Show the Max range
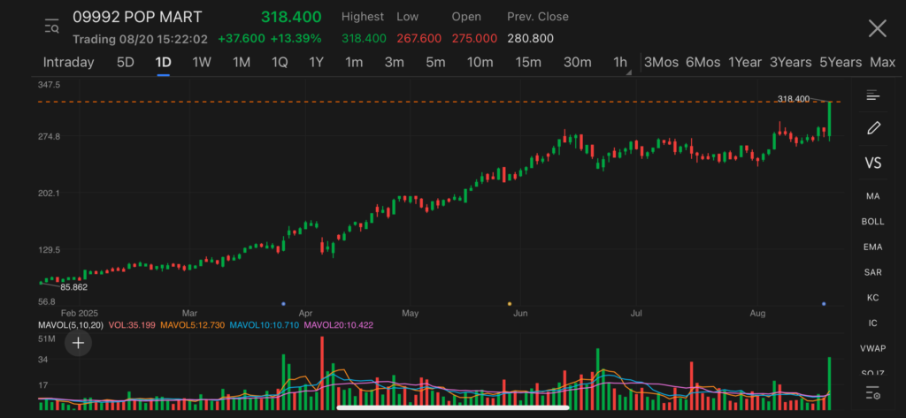Screen dimensions: 906x418 click(x=882, y=63)
